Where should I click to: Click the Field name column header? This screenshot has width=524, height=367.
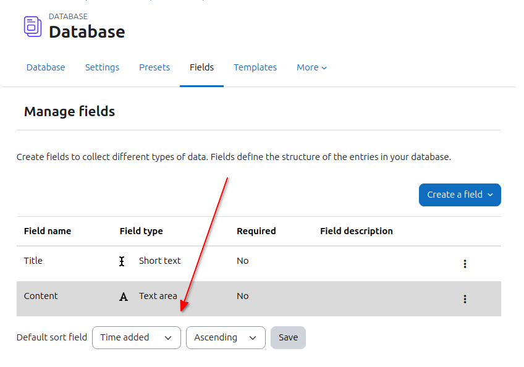point(48,231)
